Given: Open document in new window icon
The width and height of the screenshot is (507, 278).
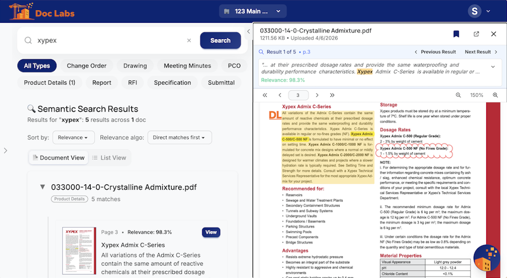Looking at the screenshot, I should (x=476, y=34).
